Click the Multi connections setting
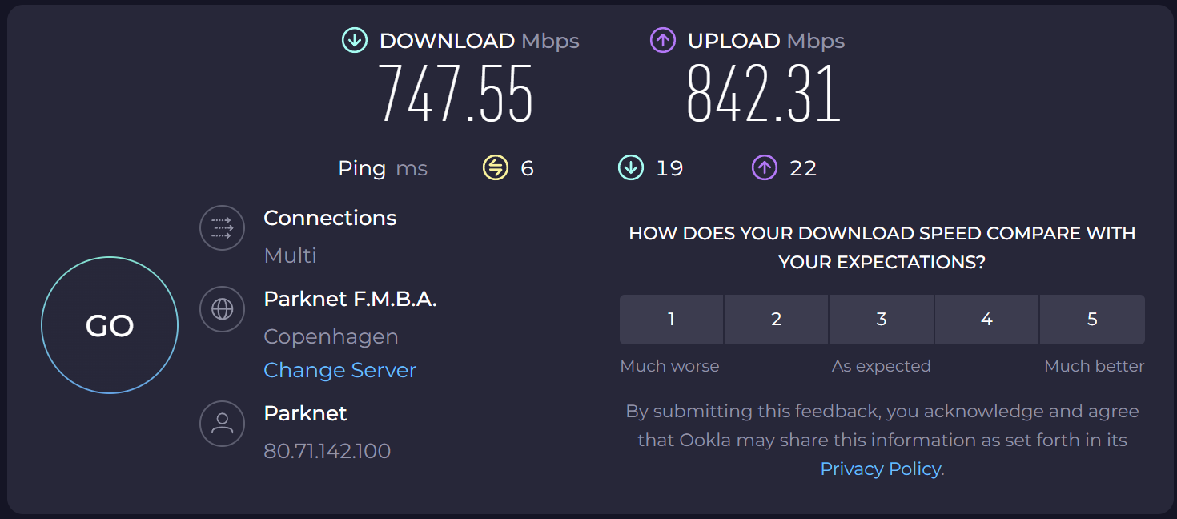Screen dimensions: 1177x519 (x=290, y=255)
